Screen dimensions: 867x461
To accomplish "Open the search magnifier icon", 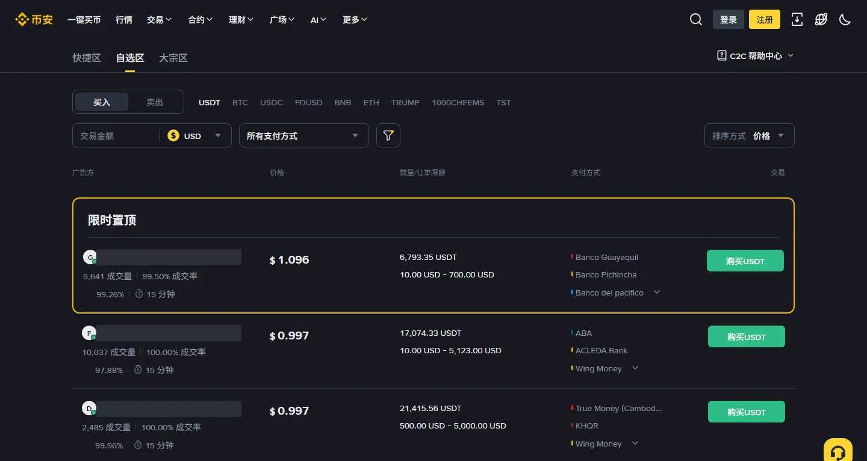I will (x=696, y=19).
